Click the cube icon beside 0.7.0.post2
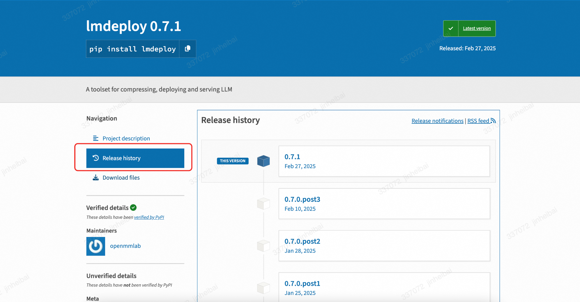Screen dimensions: 580x302 264,246
